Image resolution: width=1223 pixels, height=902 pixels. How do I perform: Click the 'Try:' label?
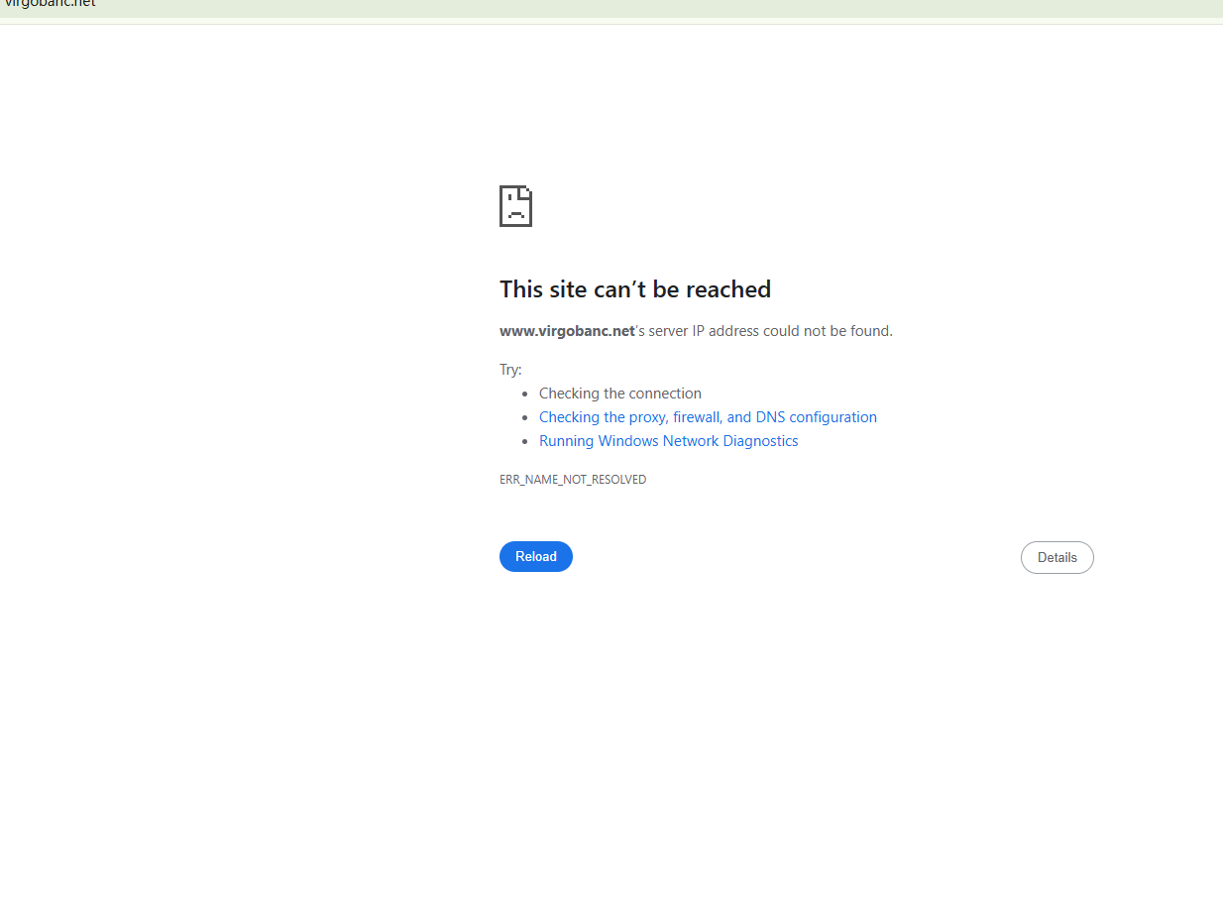[x=510, y=370]
